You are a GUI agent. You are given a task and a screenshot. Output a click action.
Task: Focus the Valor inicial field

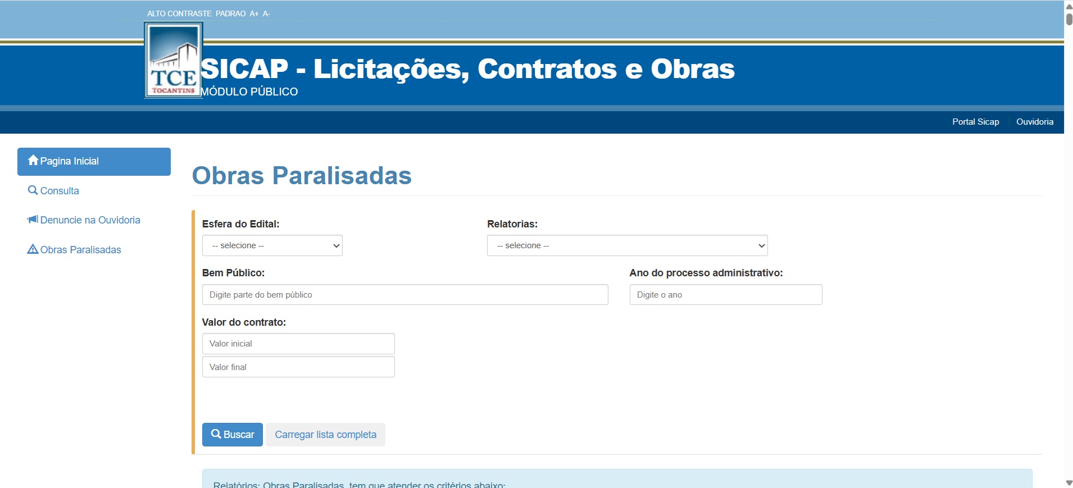click(298, 344)
